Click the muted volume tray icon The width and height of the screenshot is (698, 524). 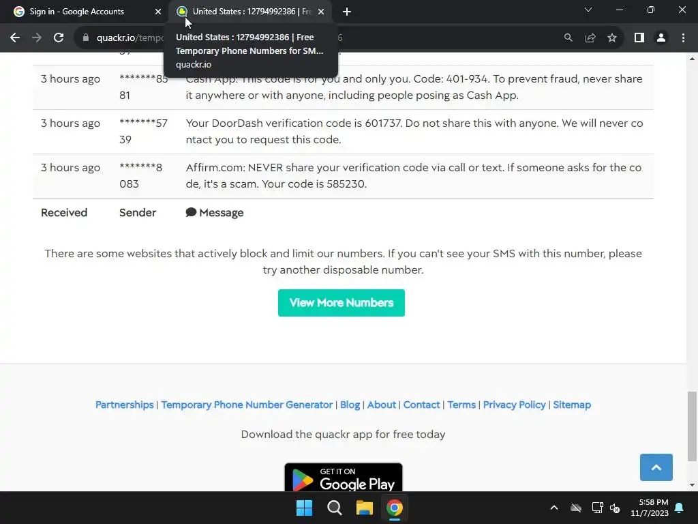pyautogui.click(x=616, y=508)
